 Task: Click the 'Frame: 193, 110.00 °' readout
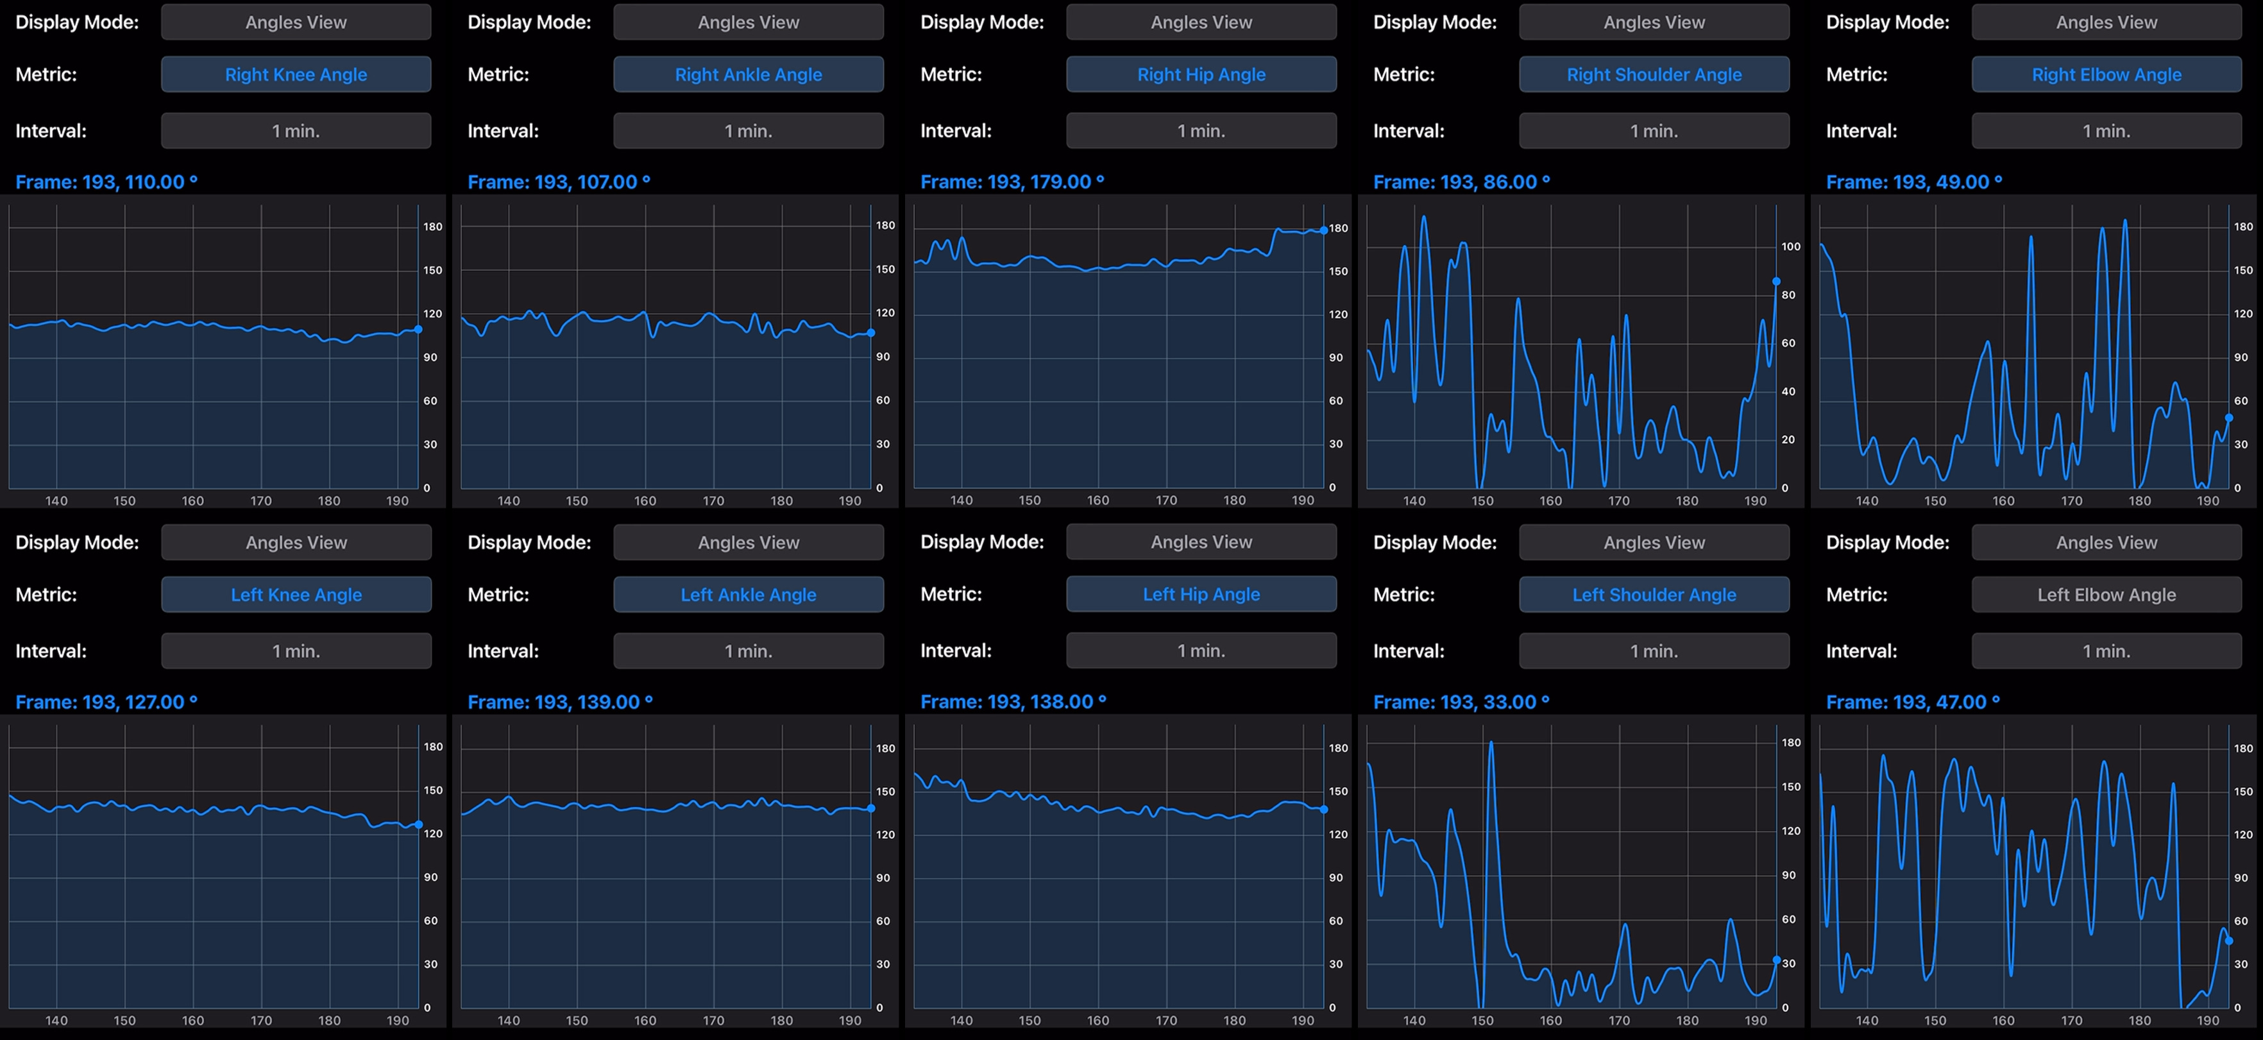click(106, 182)
